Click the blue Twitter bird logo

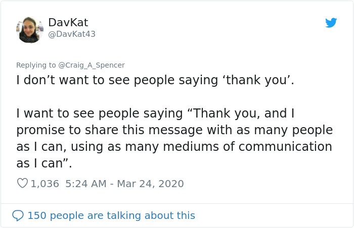pyautogui.click(x=331, y=23)
